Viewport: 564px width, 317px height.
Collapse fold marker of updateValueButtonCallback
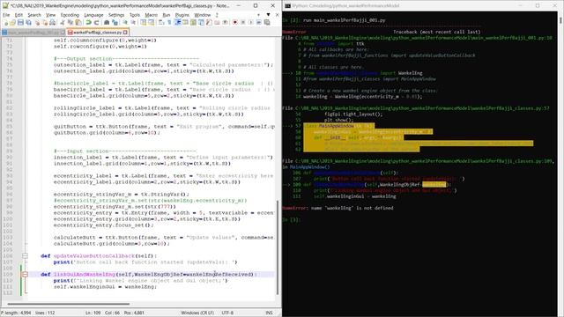click(25, 256)
